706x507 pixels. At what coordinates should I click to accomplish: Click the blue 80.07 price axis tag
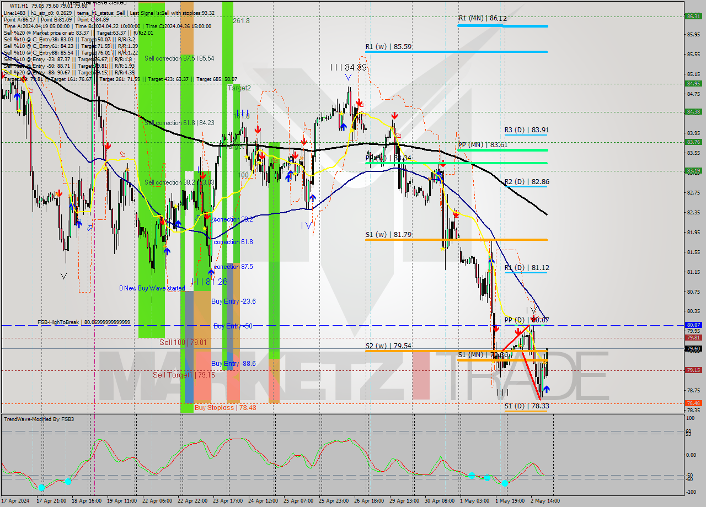tap(693, 325)
